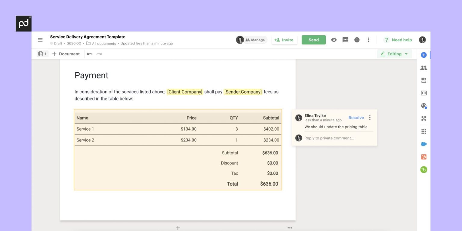Open the hamburger main menu
462x231 pixels.
(x=40, y=40)
